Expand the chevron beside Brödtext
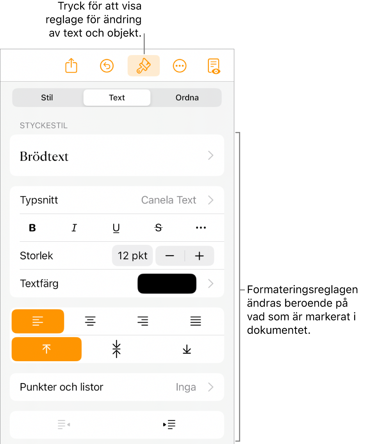 tap(210, 155)
